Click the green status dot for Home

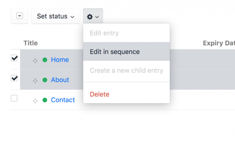tap(45, 60)
